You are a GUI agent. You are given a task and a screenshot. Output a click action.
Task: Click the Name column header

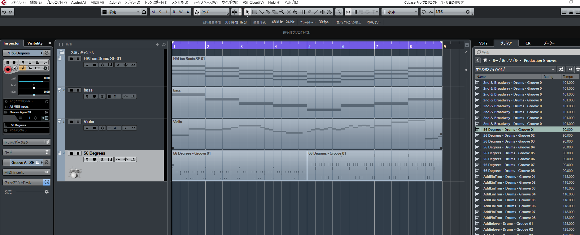coord(509,77)
